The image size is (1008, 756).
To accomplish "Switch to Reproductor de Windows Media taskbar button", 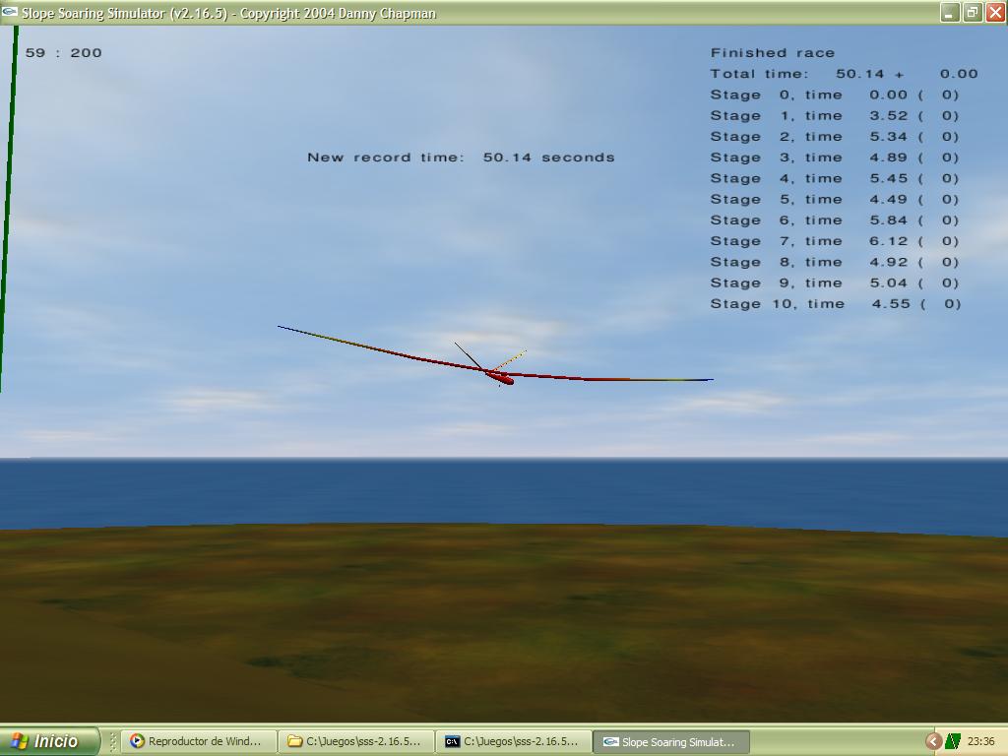I will (198, 741).
